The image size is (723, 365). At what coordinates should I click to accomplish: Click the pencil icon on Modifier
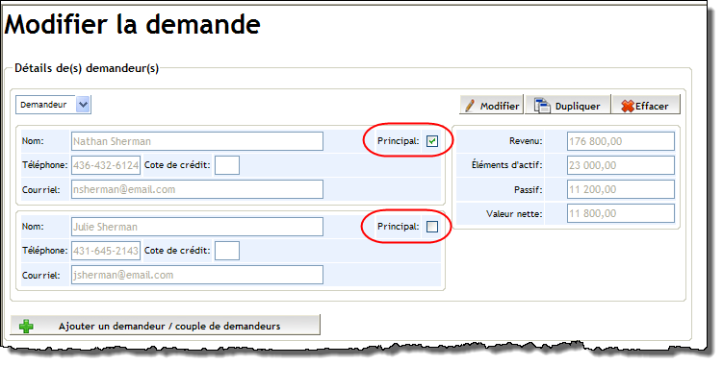tap(470, 106)
